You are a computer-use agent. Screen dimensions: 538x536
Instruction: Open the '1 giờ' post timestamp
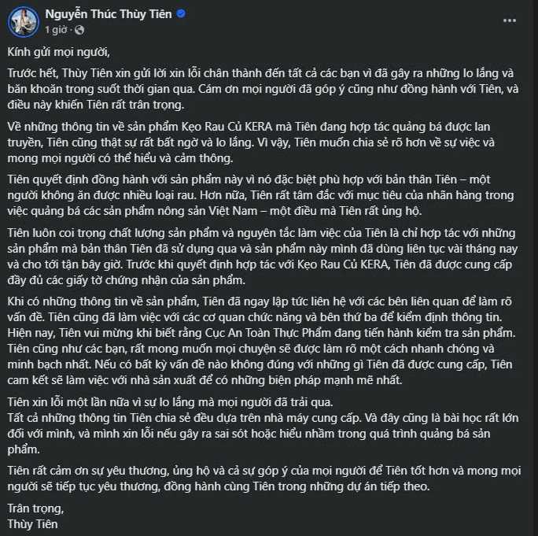tap(56, 29)
